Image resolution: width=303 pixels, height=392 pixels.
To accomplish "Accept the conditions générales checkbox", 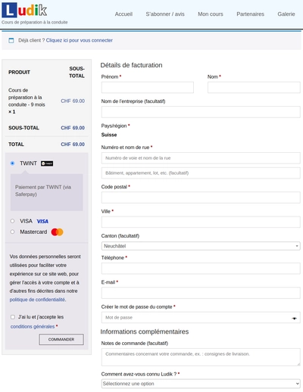I will tap(13, 317).
